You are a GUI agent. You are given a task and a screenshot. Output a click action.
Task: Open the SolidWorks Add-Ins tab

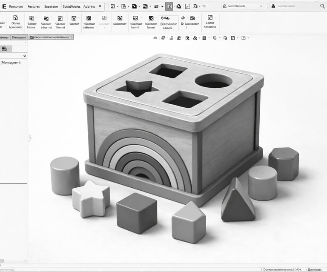pyautogui.click(x=79, y=6)
